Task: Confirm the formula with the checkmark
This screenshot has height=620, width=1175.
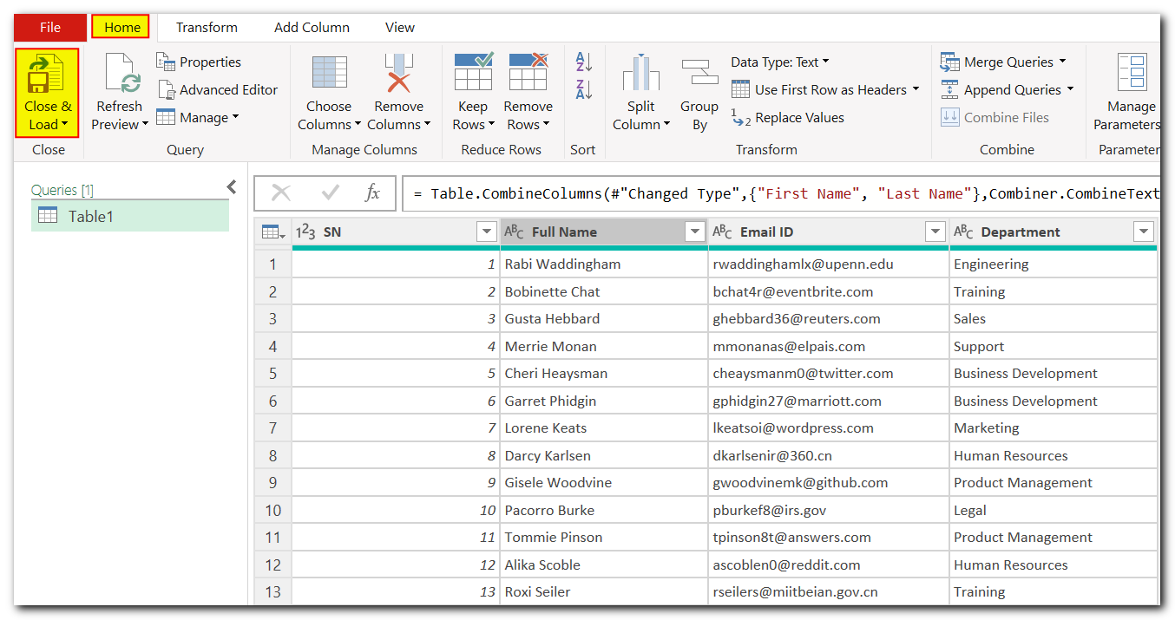Action: click(330, 193)
